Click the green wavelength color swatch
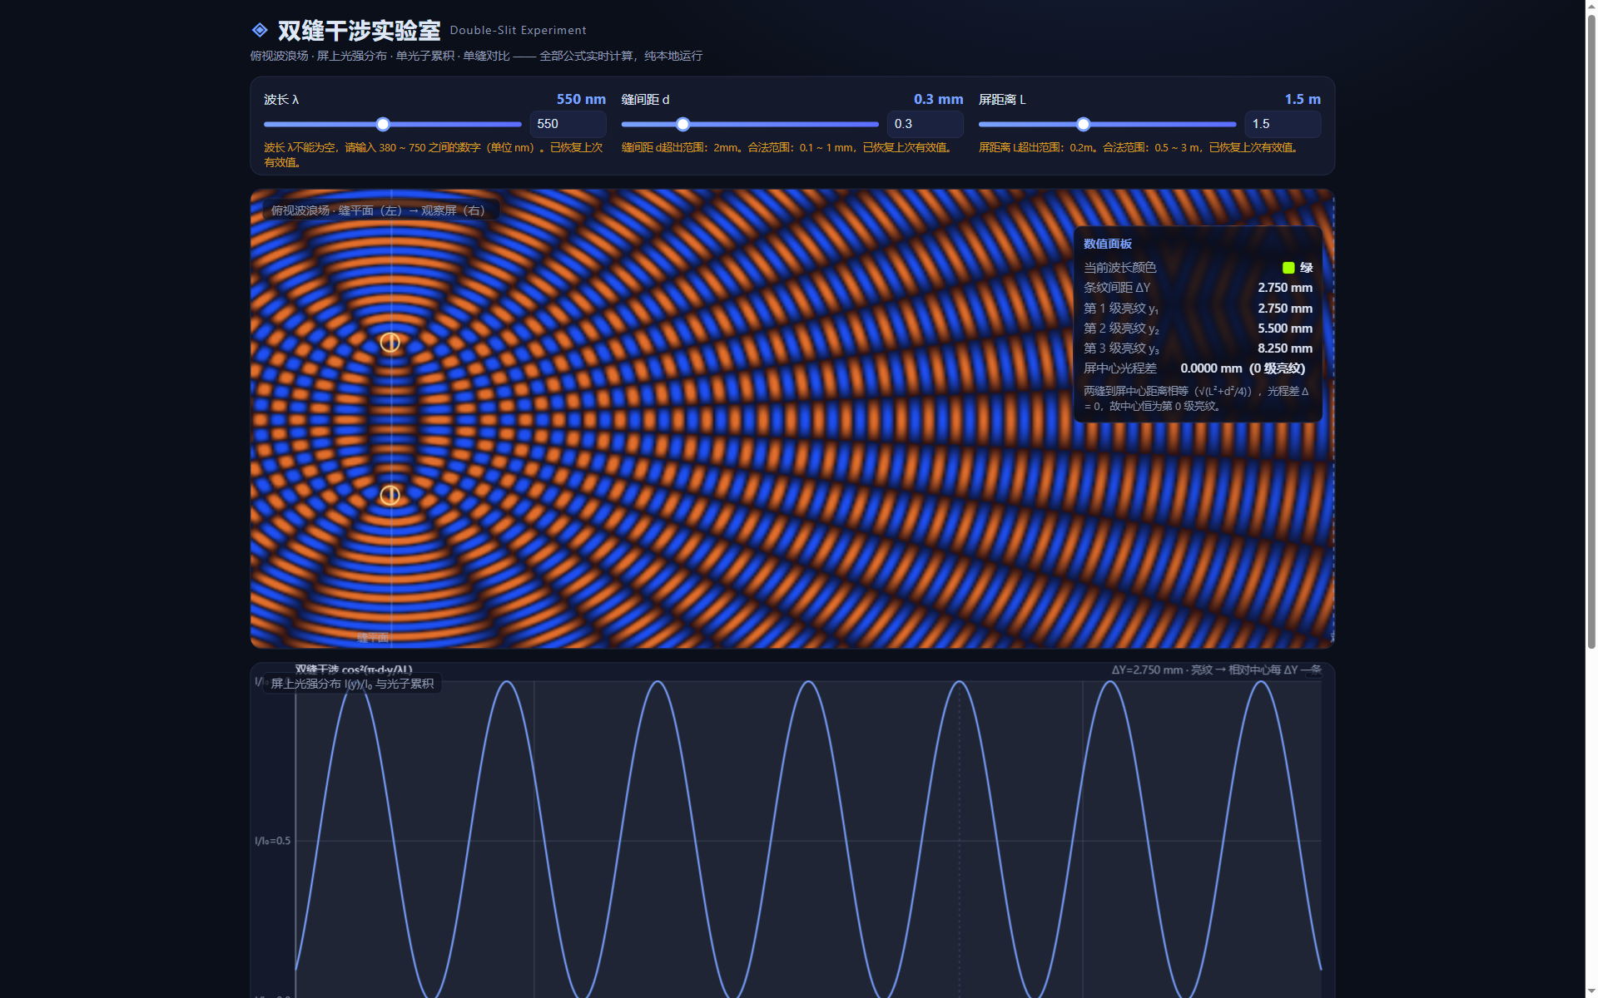This screenshot has width=1598, height=998. pyautogui.click(x=1288, y=268)
